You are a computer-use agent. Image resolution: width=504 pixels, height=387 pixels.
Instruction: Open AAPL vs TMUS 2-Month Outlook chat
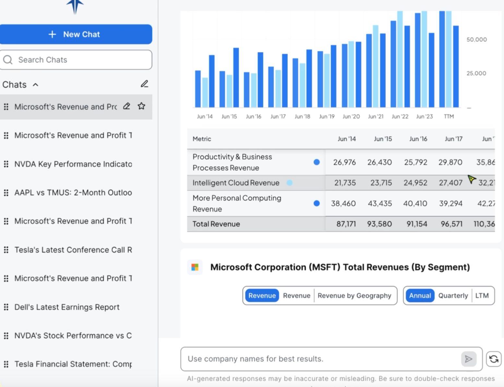point(73,193)
